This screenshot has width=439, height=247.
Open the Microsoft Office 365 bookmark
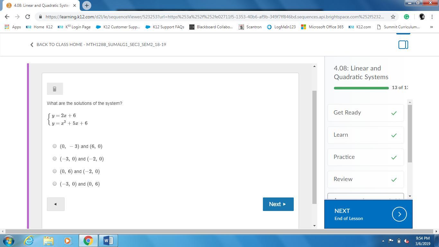coord(322,27)
